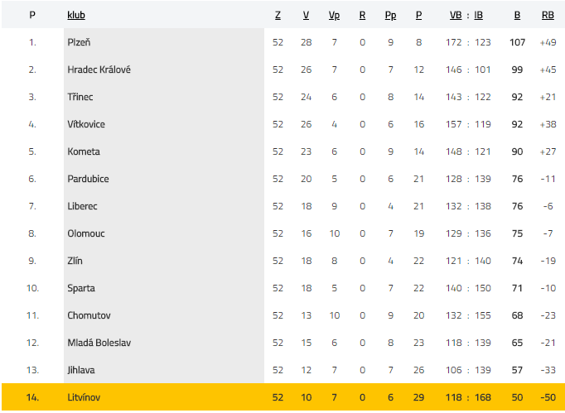
Task: Click the RB goal difference header
Action: click(x=547, y=15)
